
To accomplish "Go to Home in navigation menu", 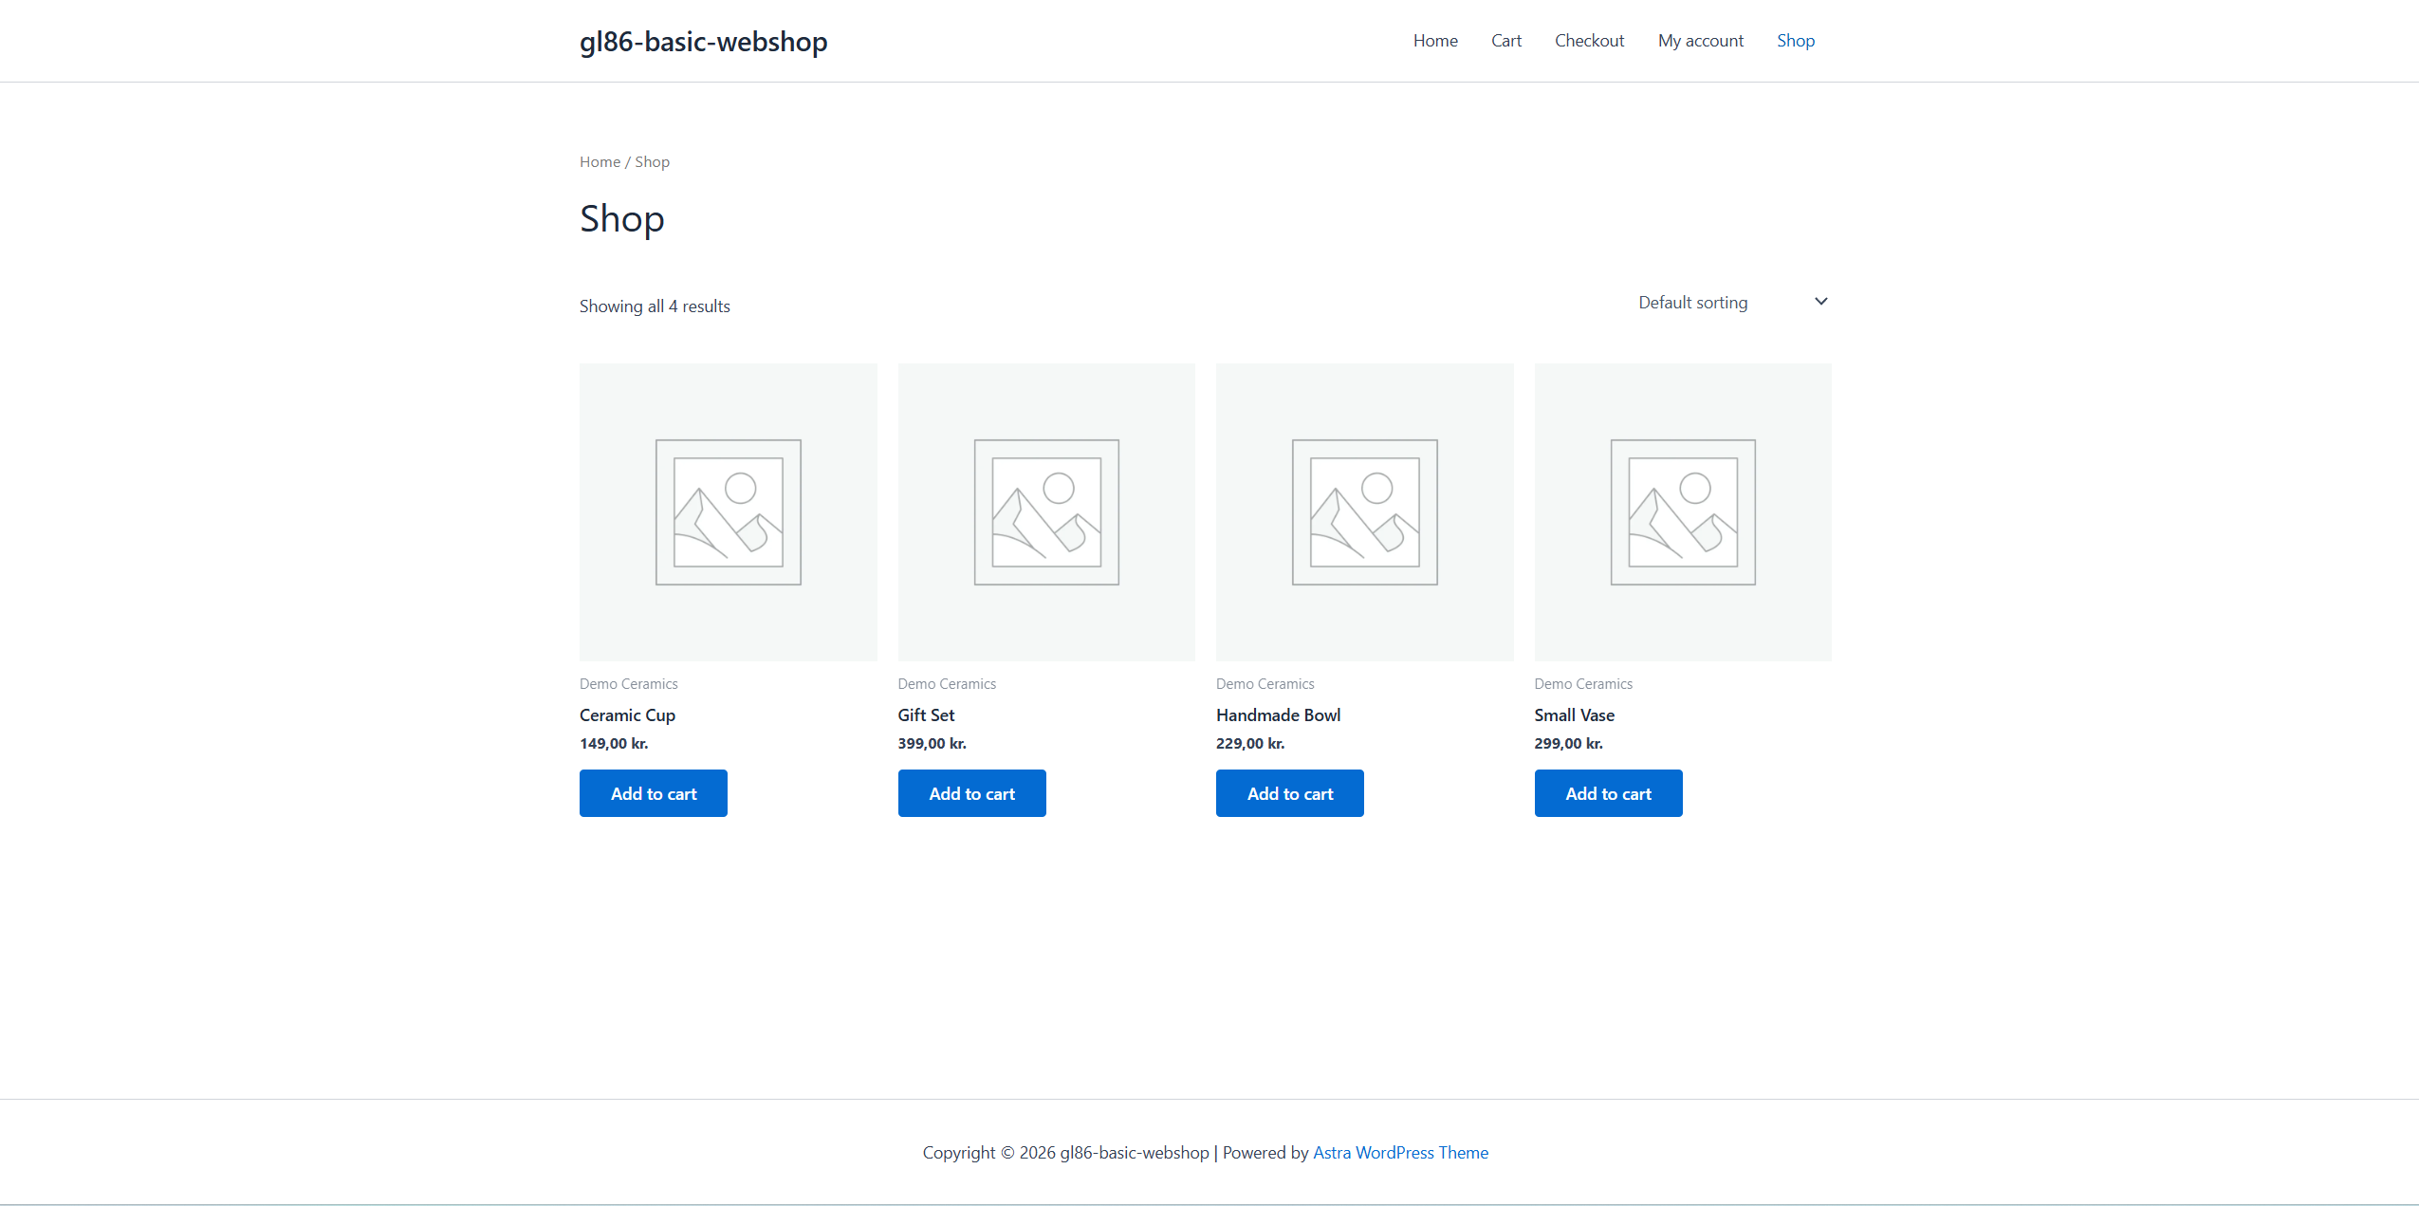I will point(1435,41).
